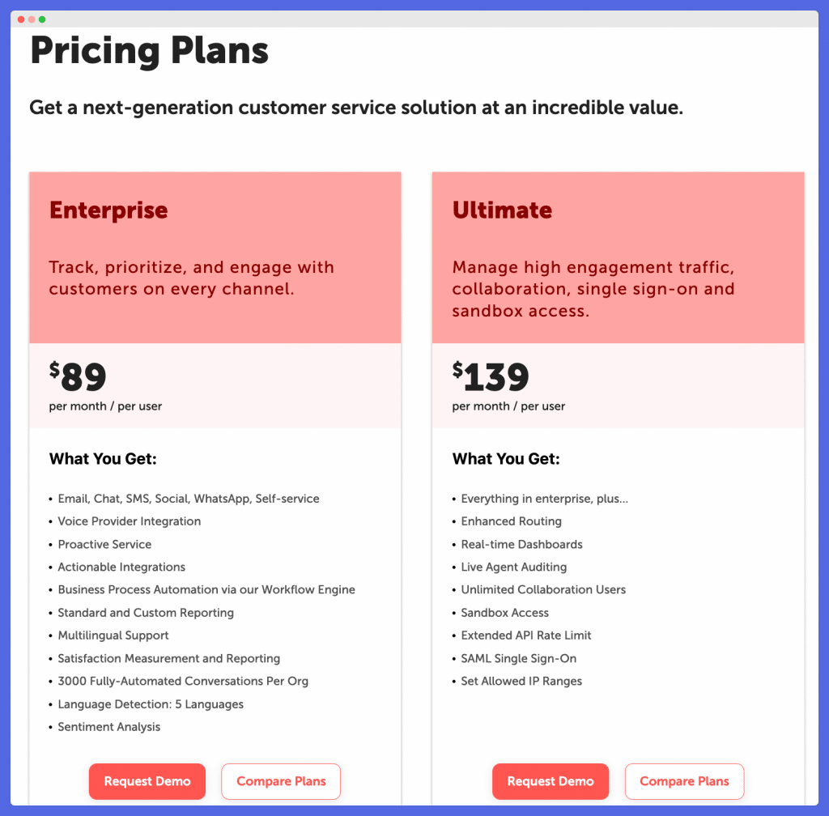
Task: Click the Sentiment Analysis list item
Action: tap(109, 727)
